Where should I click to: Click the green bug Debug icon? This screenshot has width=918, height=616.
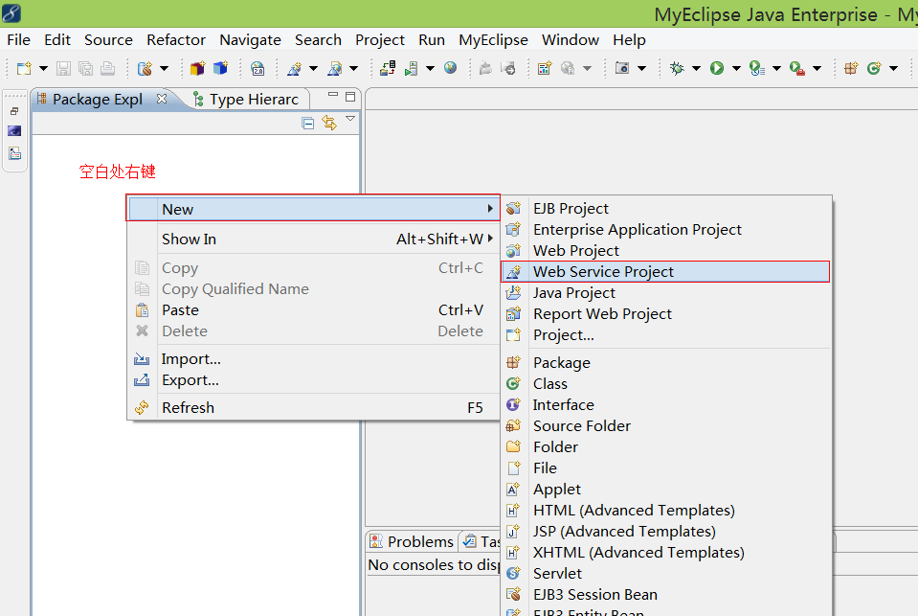coord(678,69)
